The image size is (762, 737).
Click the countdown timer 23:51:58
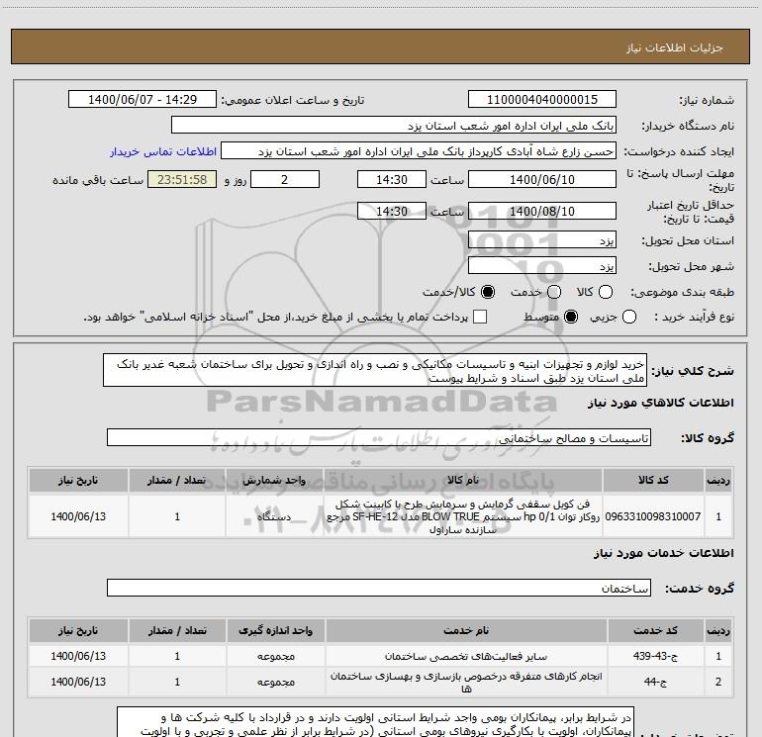(x=182, y=179)
